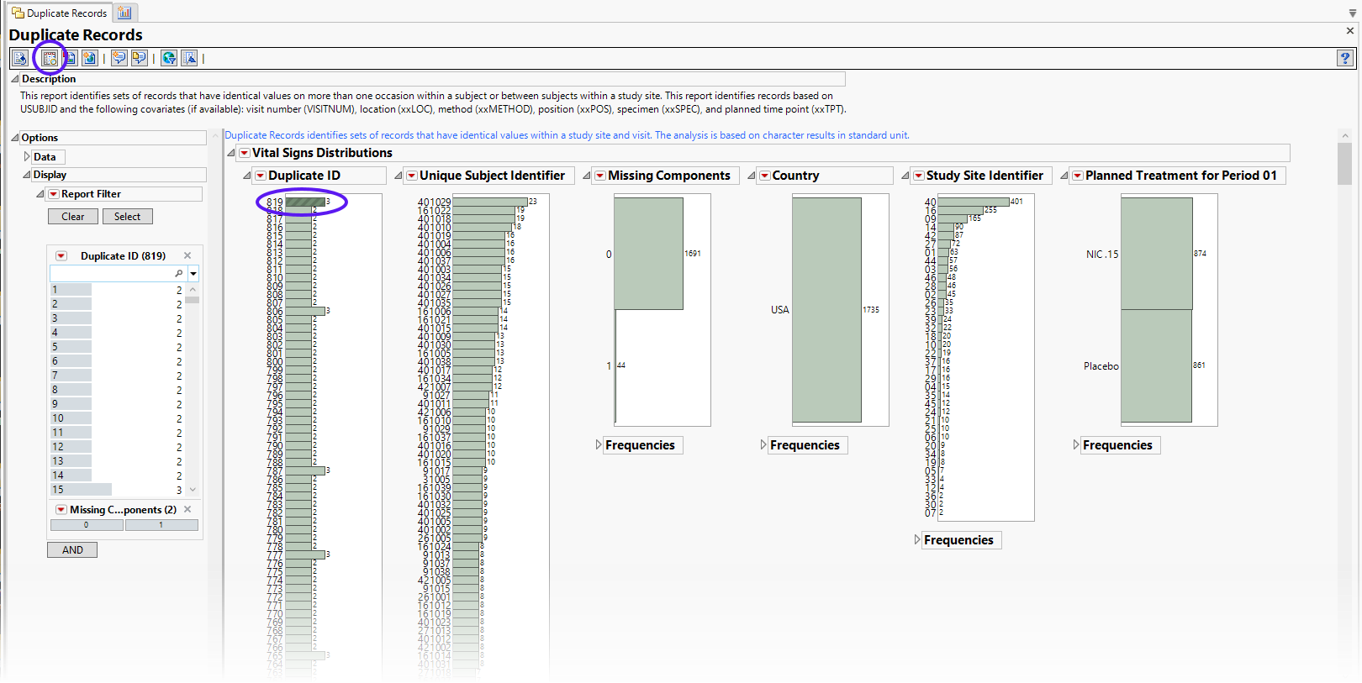Click the globe with filter funnel icon

169,58
